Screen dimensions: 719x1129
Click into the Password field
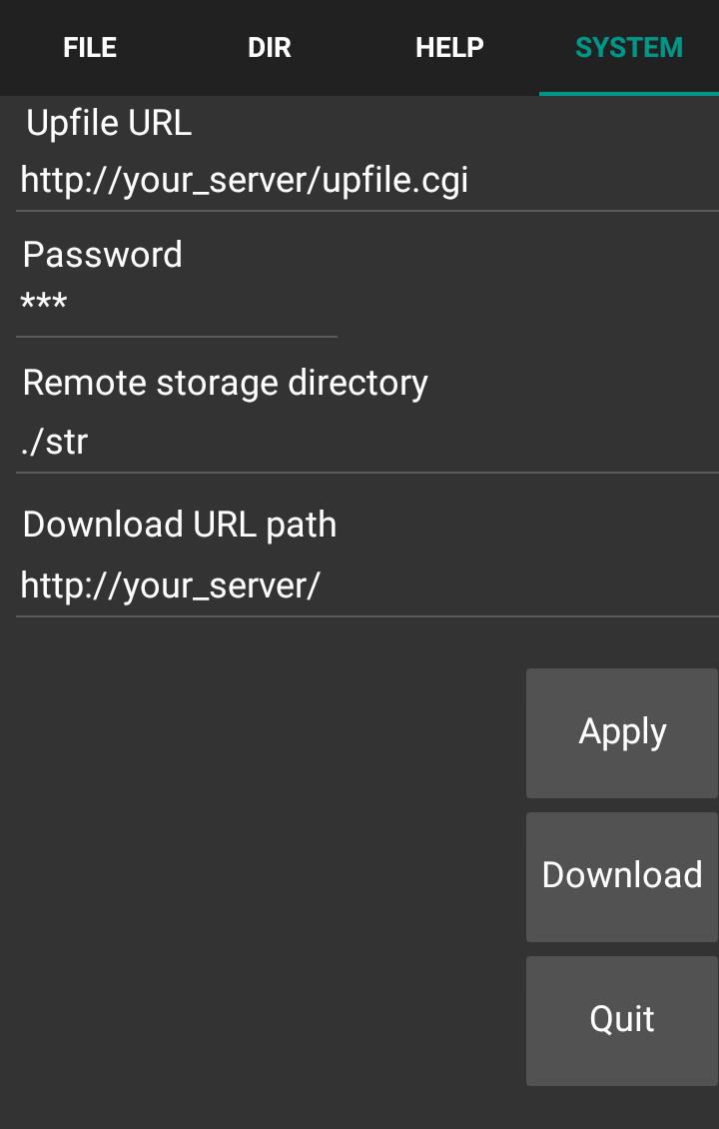coord(177,304)
